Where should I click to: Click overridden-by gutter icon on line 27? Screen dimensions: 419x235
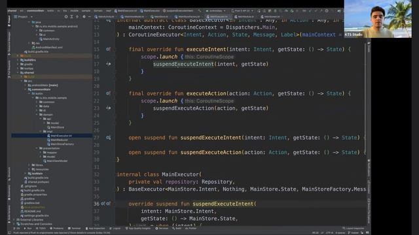[x=108, y=138]
